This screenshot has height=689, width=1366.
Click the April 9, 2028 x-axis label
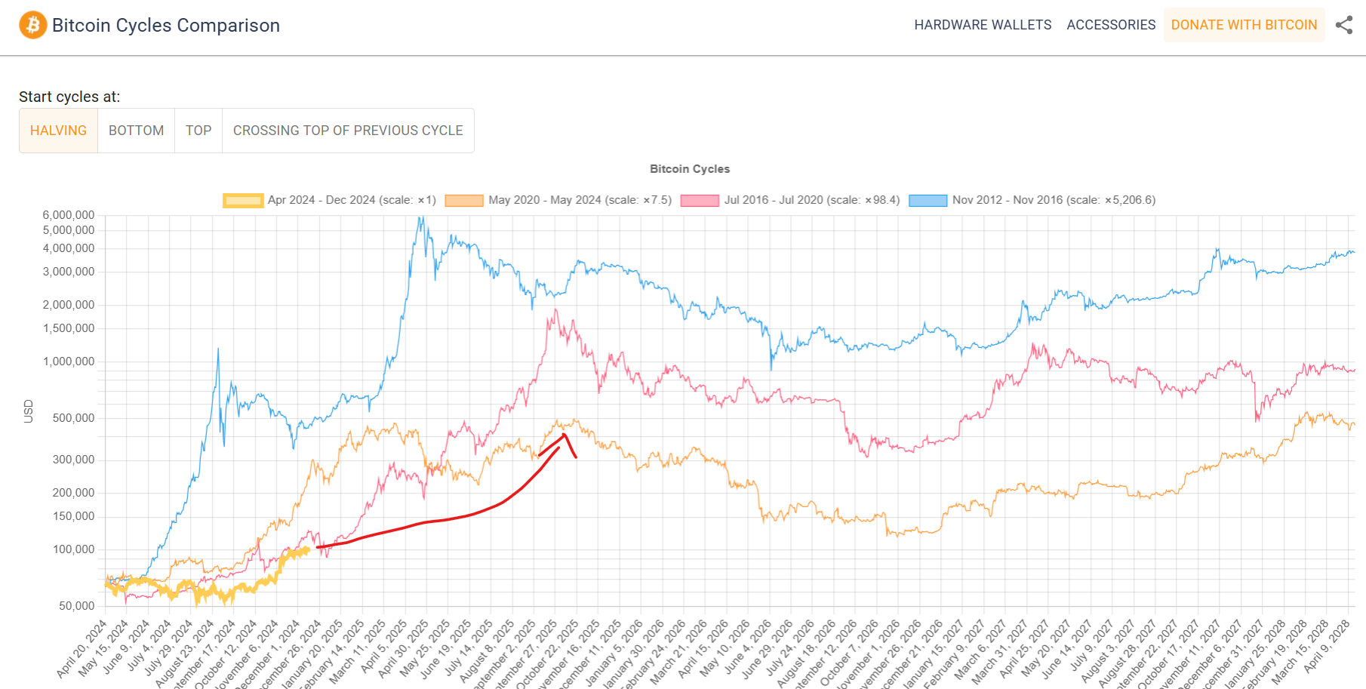pos(1327,646)
